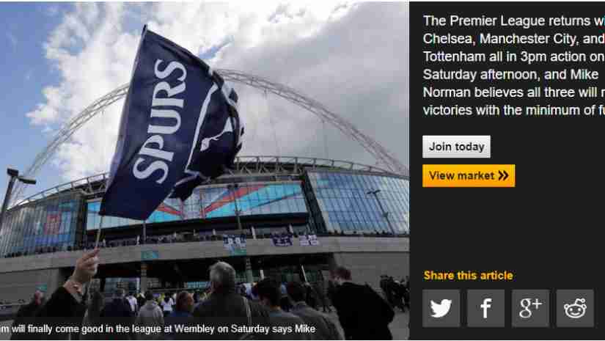This screenshot has width=605, height=341.
Task: Click the Join today button
Action: pyautogui.click(x=456, y=147)
